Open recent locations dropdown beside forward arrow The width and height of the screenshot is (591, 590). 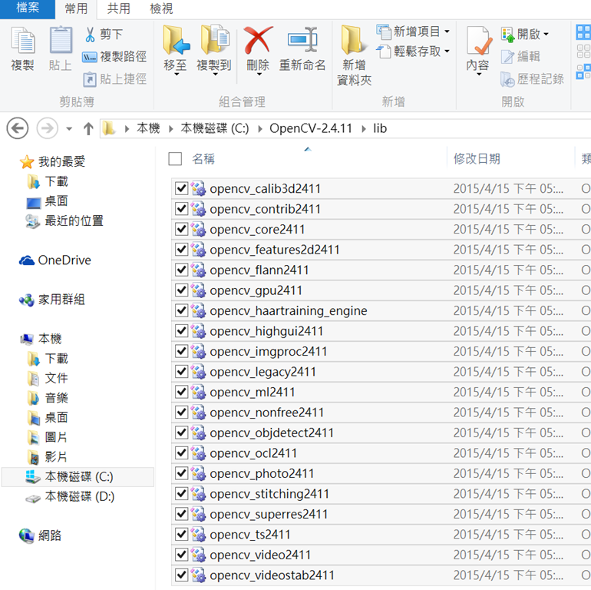click(69, 128)
